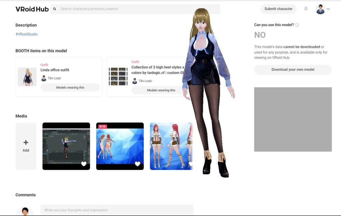341x216 pixels.
Task: Open the profile avatar in header
Action: 320,9
